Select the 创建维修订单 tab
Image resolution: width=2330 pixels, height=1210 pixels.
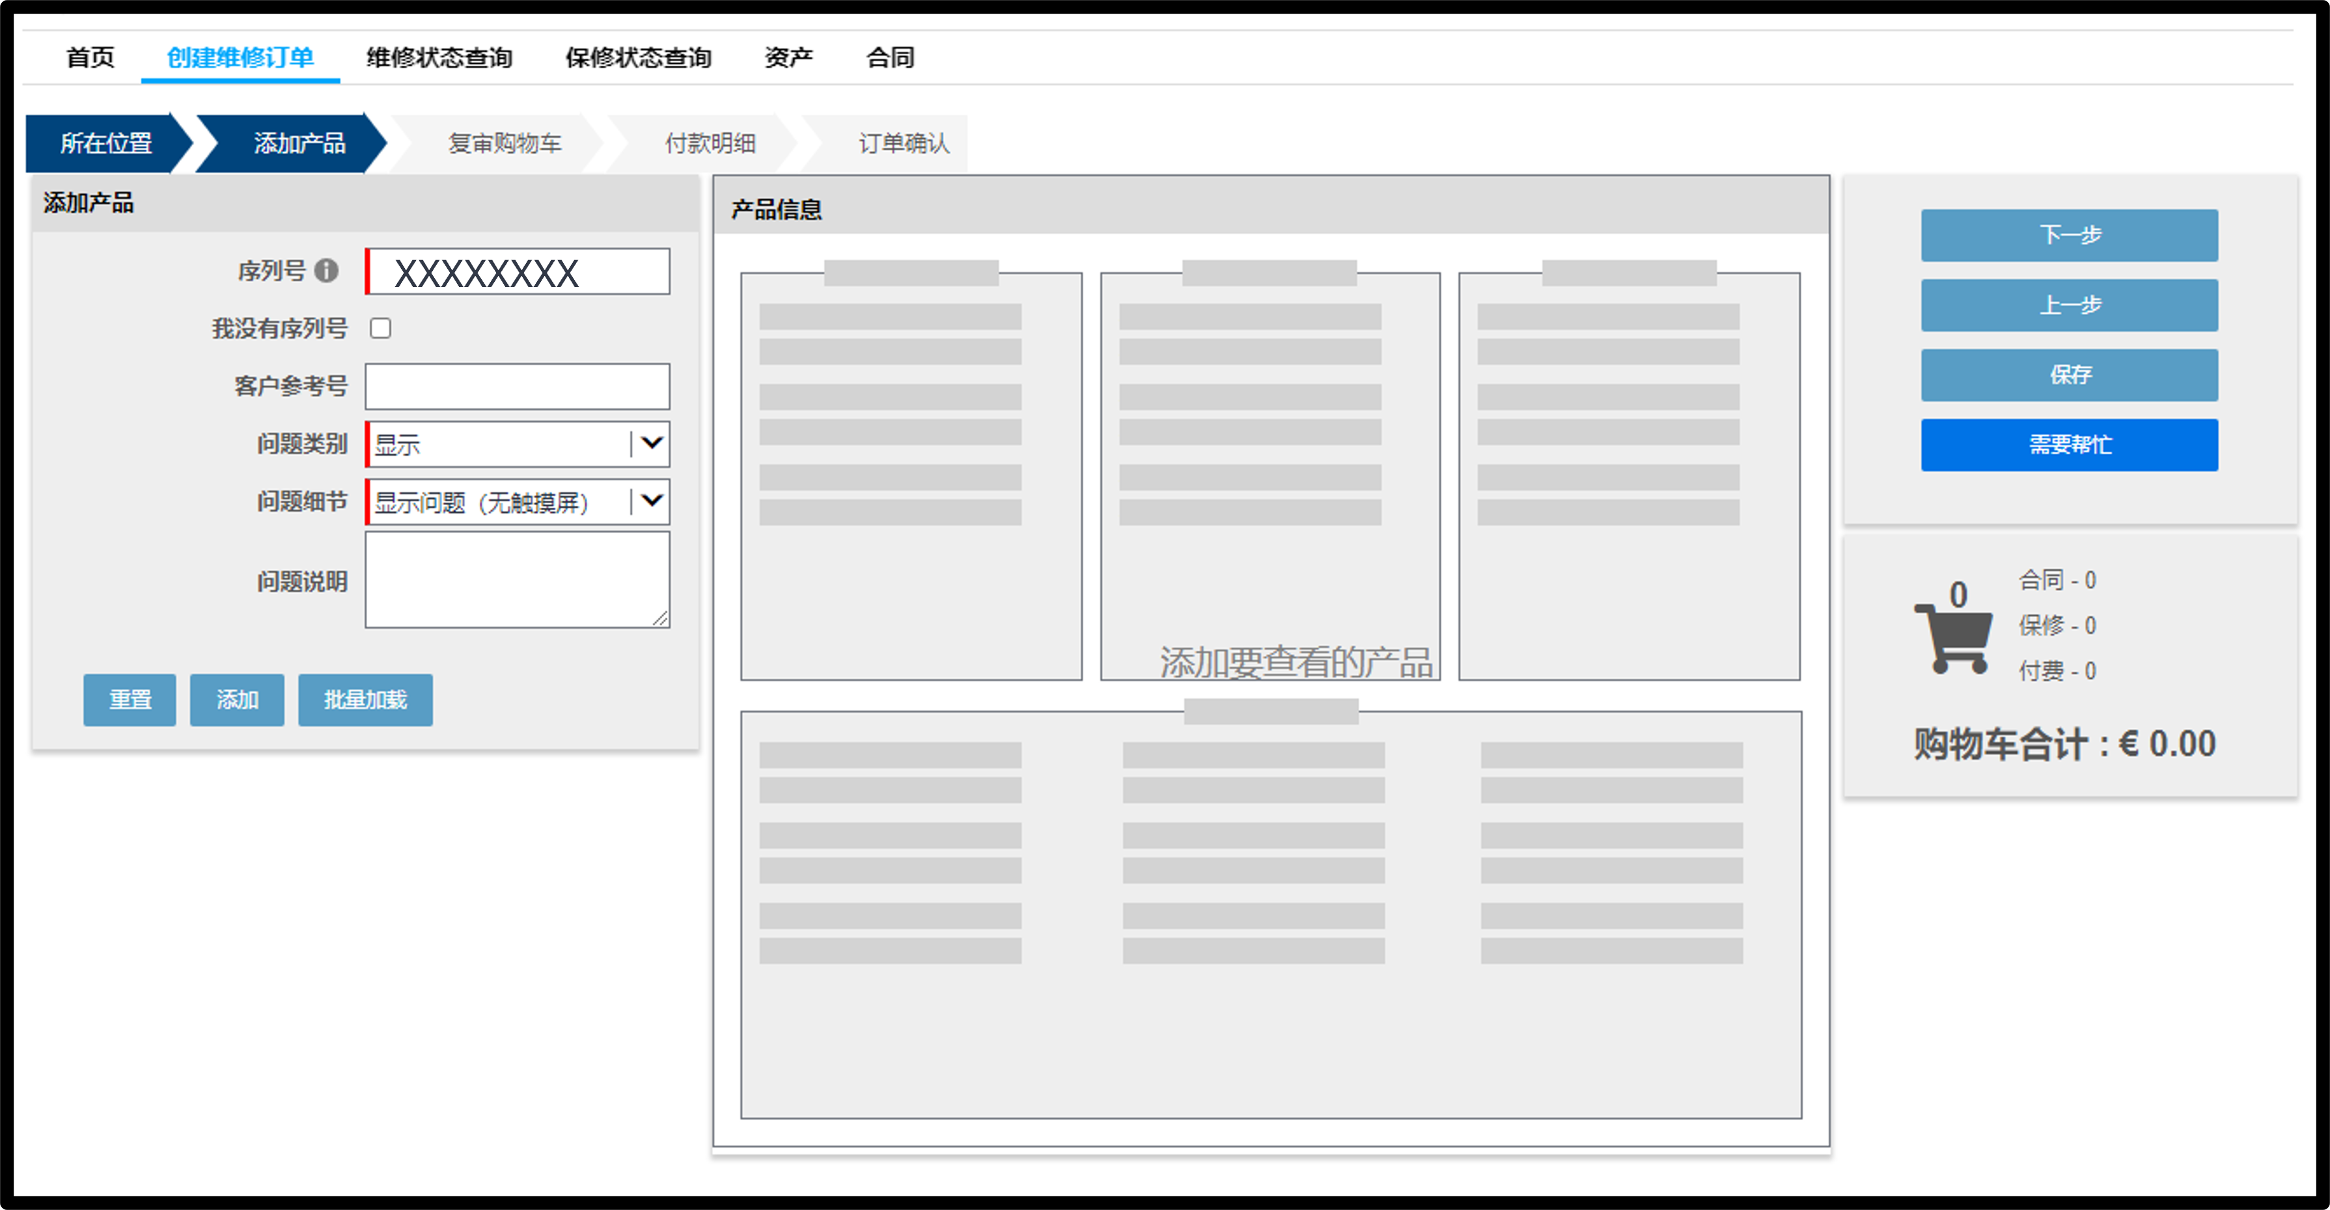(241, 58)
